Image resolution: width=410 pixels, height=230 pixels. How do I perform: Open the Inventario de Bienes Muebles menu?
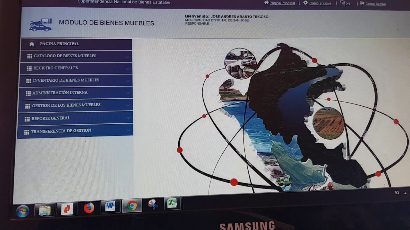click(x=75, y=80)
